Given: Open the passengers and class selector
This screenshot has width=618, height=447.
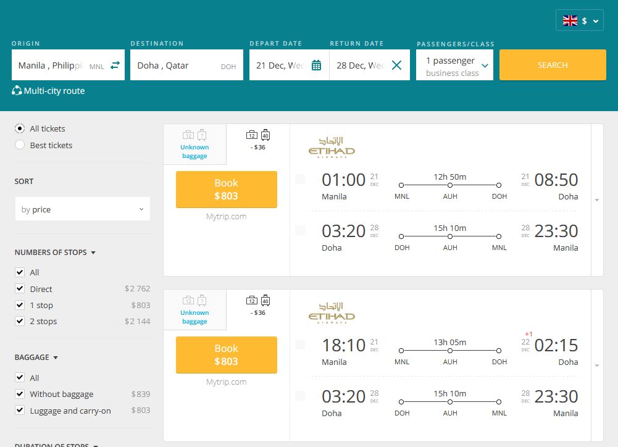Looking at the screenshot, I should (x=454, y=64).
